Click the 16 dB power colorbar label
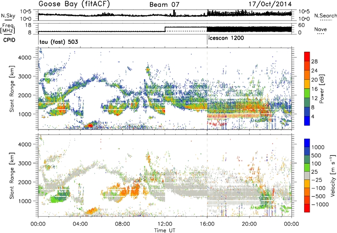 [x=314, y=89]
